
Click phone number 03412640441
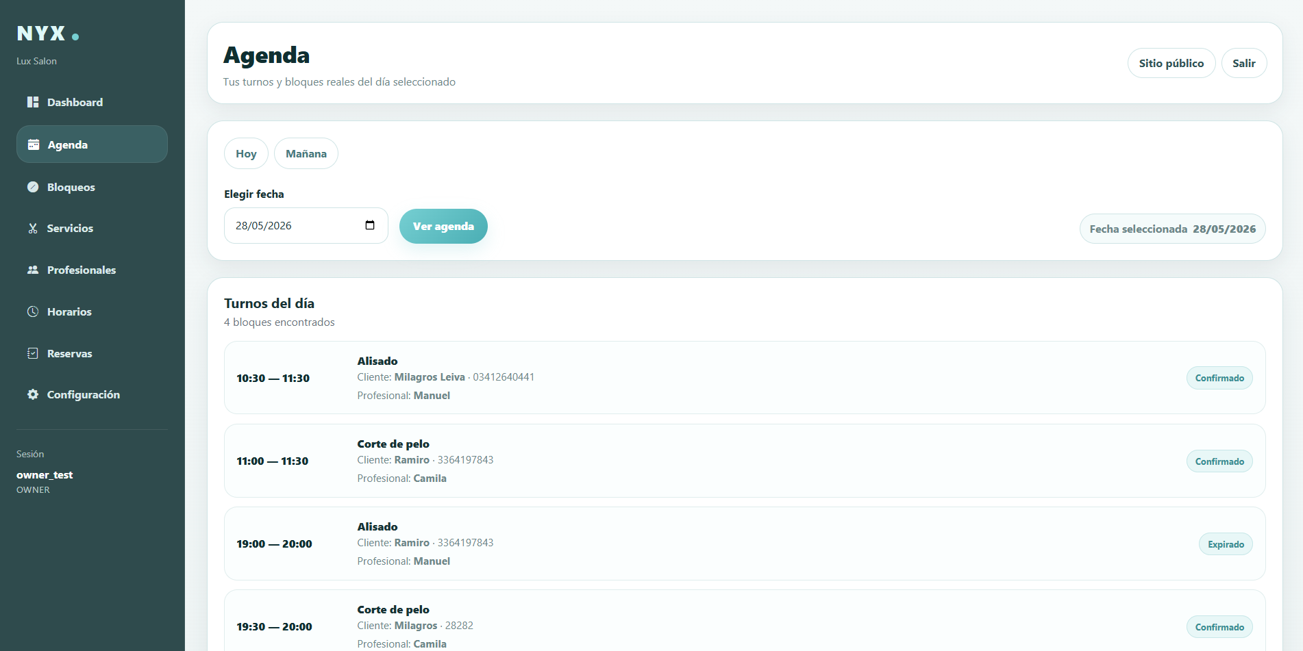(504, 377)
